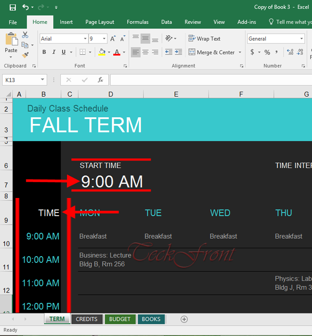Expand the Merge & Center dropdown arrow
This screenshot has height=336, width=312.
tap(240, 52)
